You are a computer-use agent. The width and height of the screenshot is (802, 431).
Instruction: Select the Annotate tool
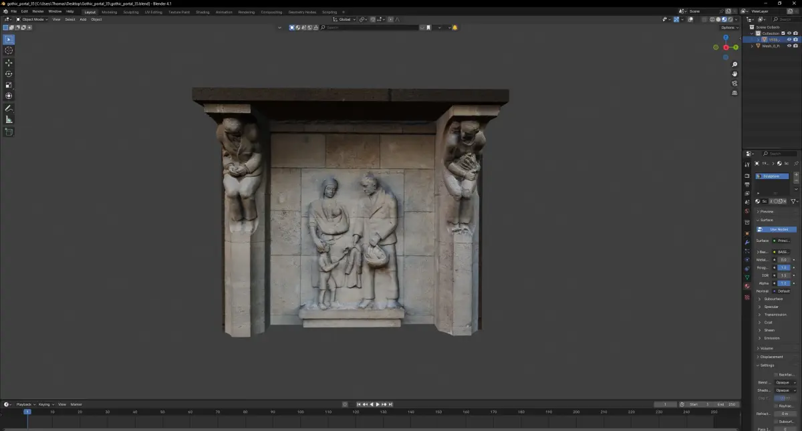coord(9,108)
